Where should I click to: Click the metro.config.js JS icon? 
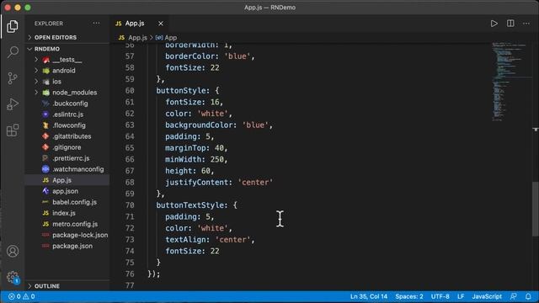pos(45,224)
